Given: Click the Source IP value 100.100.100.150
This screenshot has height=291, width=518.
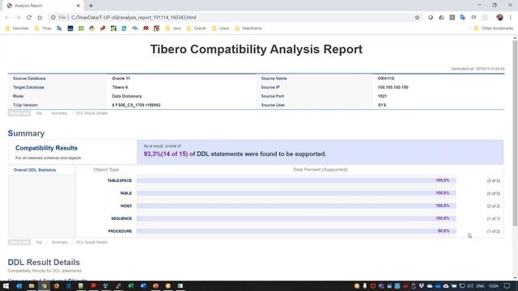Looking at the screenshot, I should click(x=393, y=87).
